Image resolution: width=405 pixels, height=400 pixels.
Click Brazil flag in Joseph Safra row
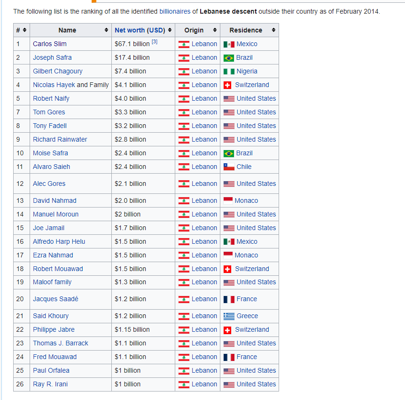tap(229, 58)
